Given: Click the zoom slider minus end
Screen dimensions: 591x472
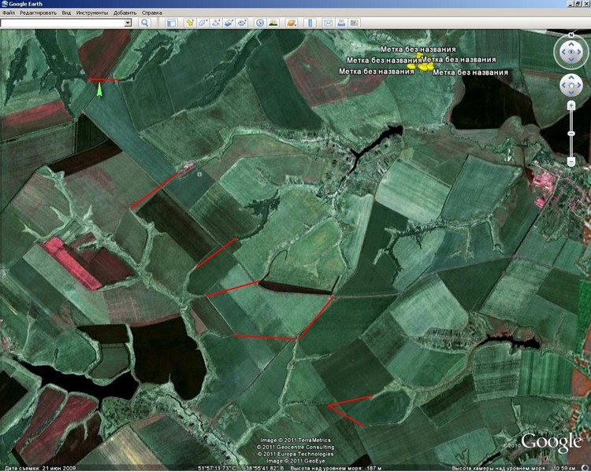Looking at the screenshot, I should [571, 162].
